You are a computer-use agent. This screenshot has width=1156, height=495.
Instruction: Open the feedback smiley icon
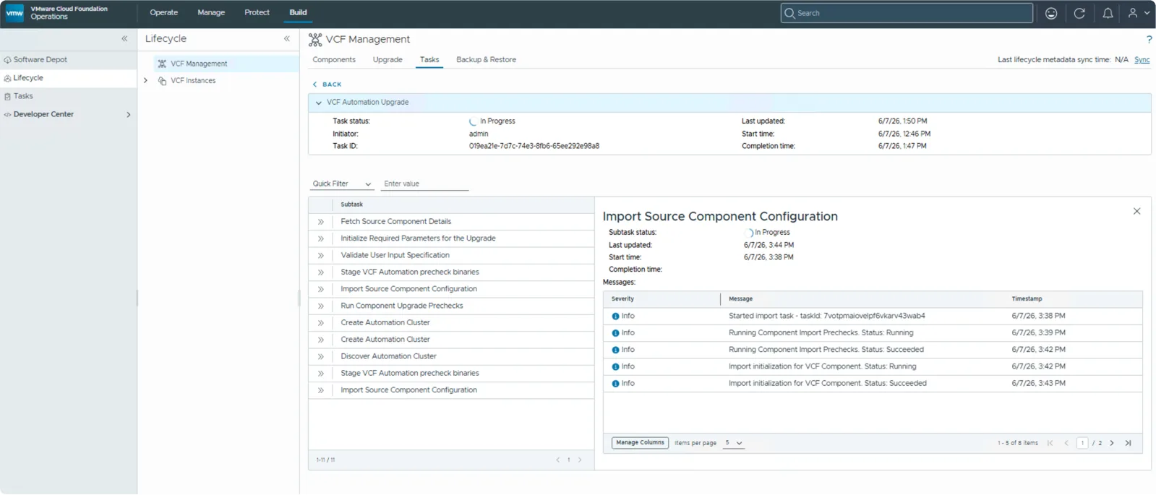click(x=1051, y=13)
